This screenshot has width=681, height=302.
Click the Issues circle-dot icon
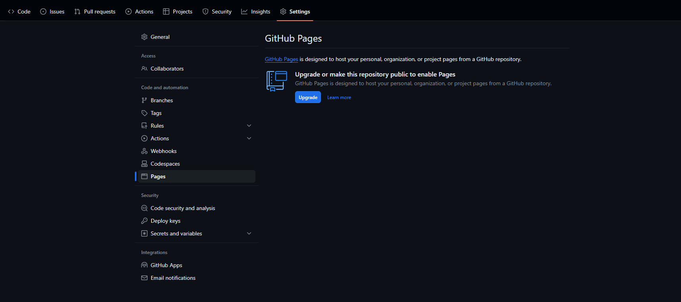coord(43,11)
